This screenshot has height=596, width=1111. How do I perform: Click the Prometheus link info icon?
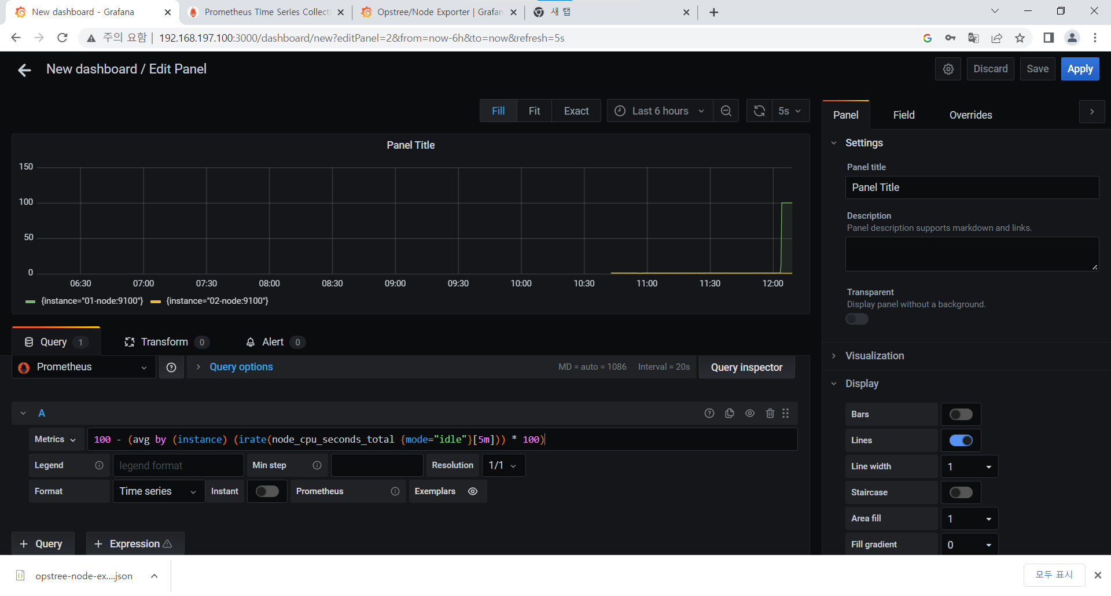(x=395, y=491)
